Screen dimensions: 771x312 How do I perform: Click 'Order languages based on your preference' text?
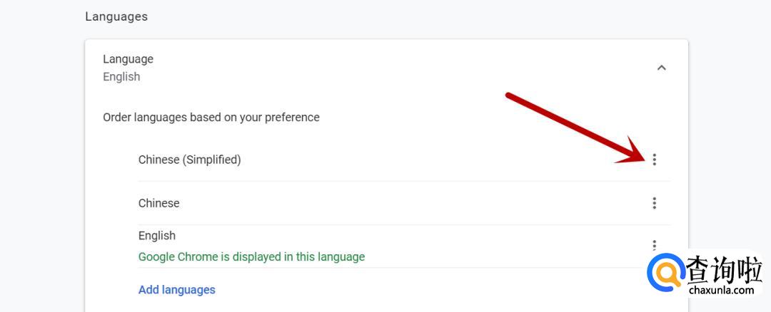[211, 117]
